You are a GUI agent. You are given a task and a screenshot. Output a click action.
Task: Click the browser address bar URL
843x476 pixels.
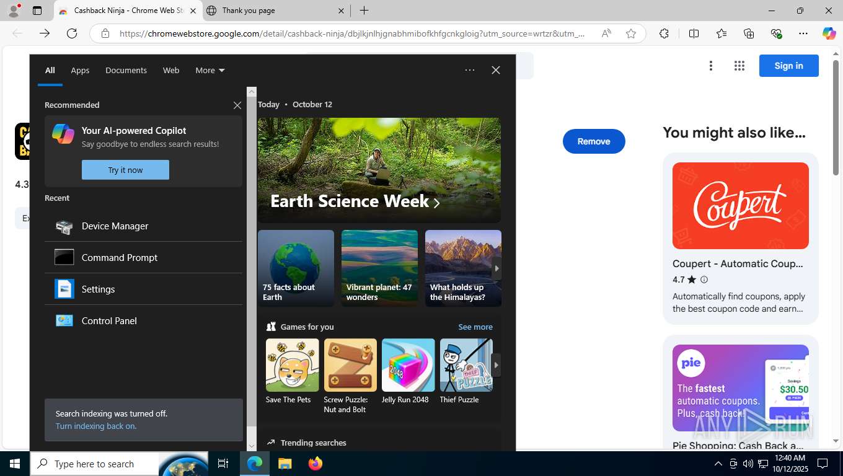(352, 33)
